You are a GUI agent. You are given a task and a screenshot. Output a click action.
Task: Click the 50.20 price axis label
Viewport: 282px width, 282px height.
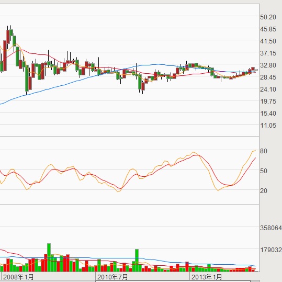point(268,17)
